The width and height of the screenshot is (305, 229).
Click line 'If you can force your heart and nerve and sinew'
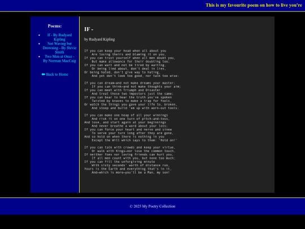click(128, 129)
